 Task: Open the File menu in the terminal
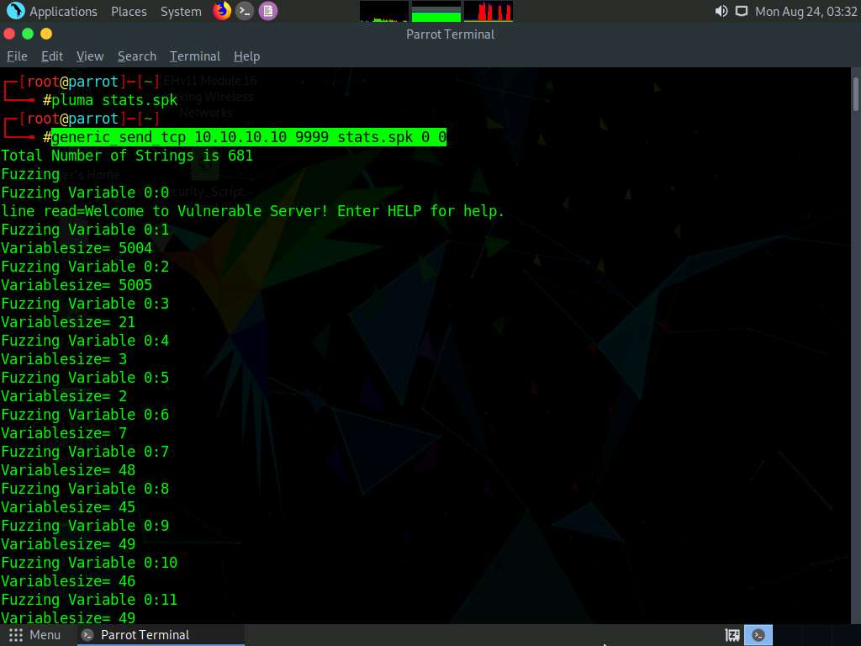[x=17, y=56]
